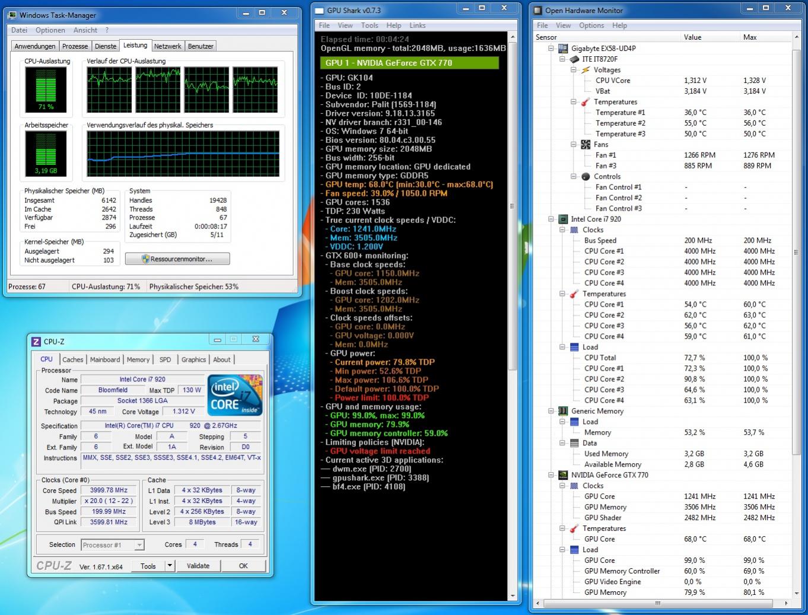Click the CPU-Auslastung 71 % meter
This screenshot has height=615, width=808.
coord(46,89)
